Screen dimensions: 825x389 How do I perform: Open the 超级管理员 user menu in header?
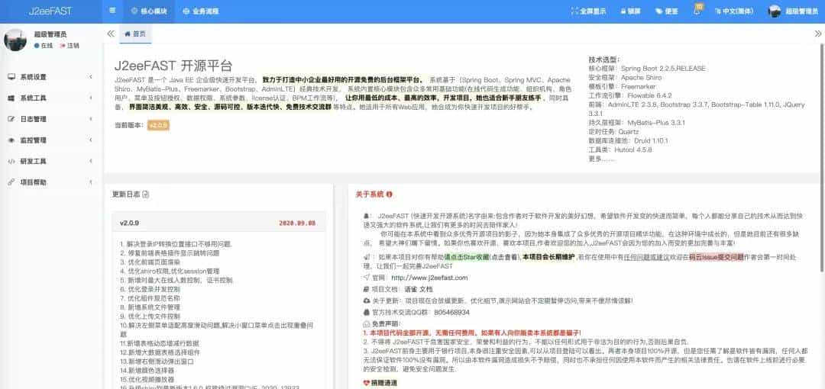[792, 11]
